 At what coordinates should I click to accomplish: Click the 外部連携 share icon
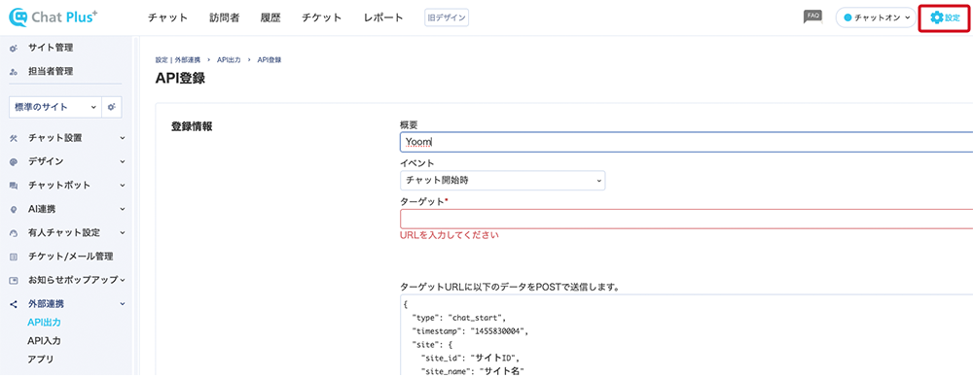(x=14, y=304)
